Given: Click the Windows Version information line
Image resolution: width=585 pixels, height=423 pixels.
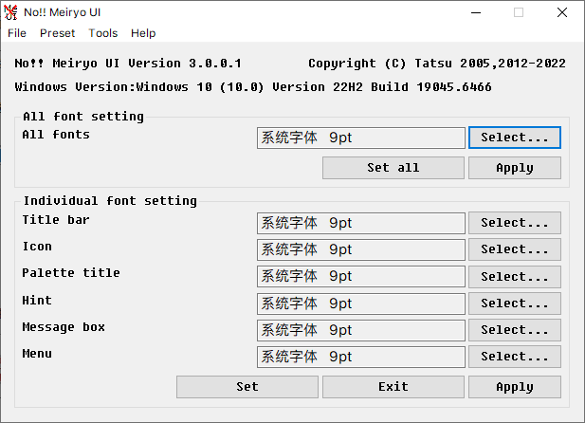Looking at the screenshot, I should (253, 87).
